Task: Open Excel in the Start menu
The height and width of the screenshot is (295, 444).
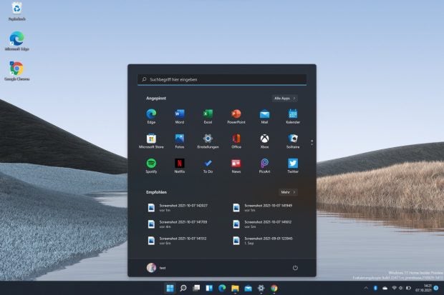Action: (x=208, y=116)
